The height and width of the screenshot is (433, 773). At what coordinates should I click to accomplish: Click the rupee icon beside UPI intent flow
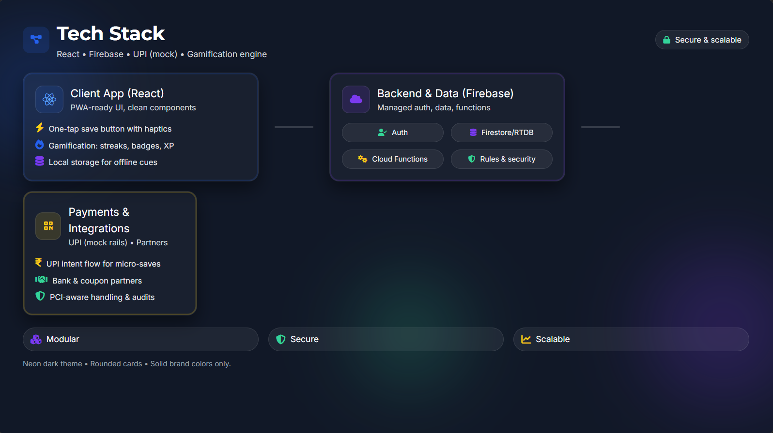tap(39, 263)
